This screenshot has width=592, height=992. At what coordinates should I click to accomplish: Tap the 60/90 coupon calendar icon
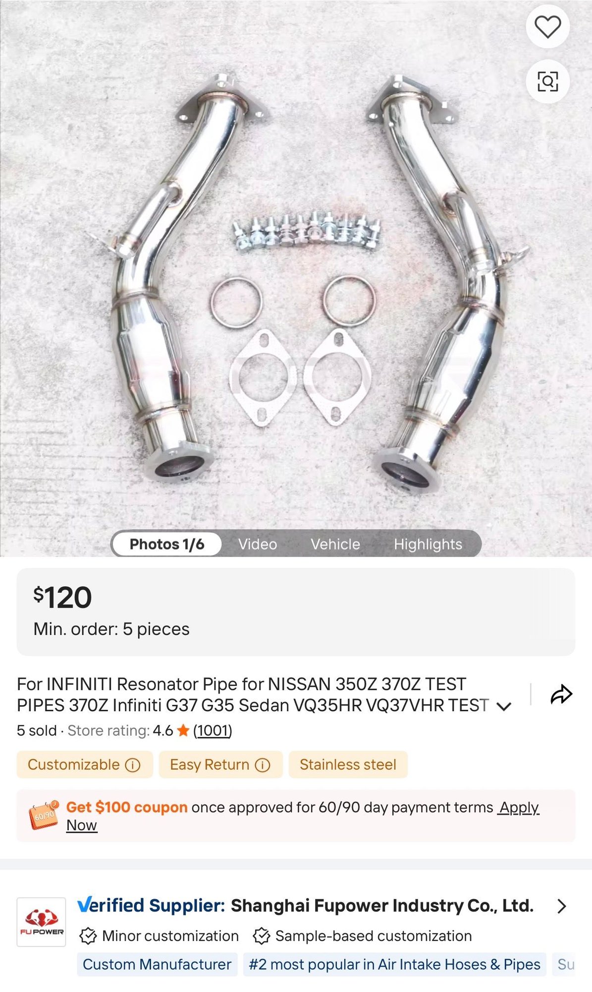tap(44, 815)
